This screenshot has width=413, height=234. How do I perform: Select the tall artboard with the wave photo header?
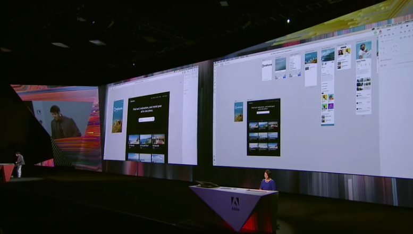pyautogui.click(x=327, y=85)
